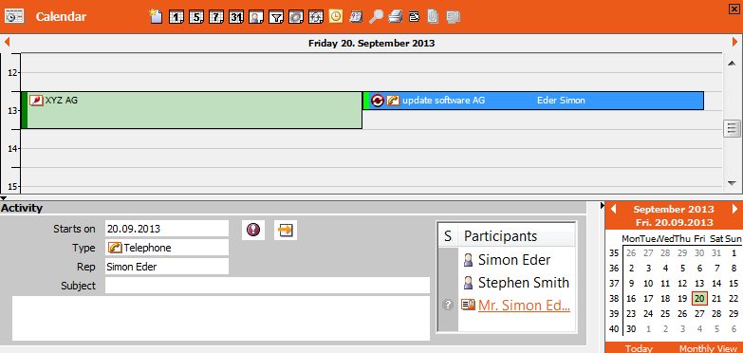
Task: Click recurring icon on update software activity
Action: coord(377,101)
